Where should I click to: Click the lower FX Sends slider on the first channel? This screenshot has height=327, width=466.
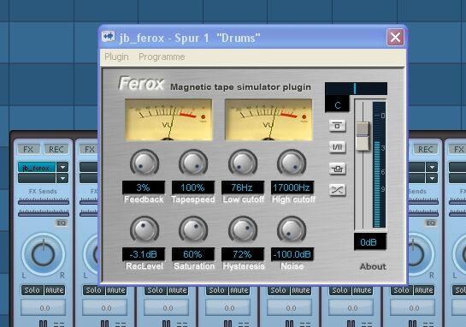tap(44, 213)
